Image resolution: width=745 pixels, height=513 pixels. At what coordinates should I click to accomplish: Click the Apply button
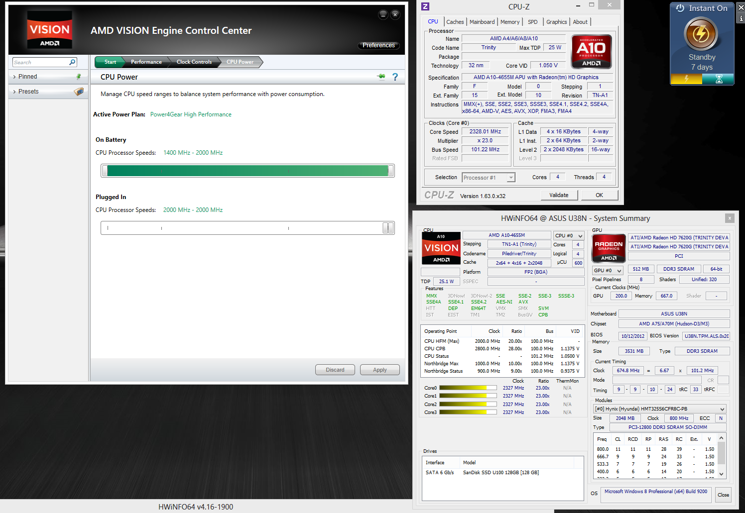click(x=379, y=370)
